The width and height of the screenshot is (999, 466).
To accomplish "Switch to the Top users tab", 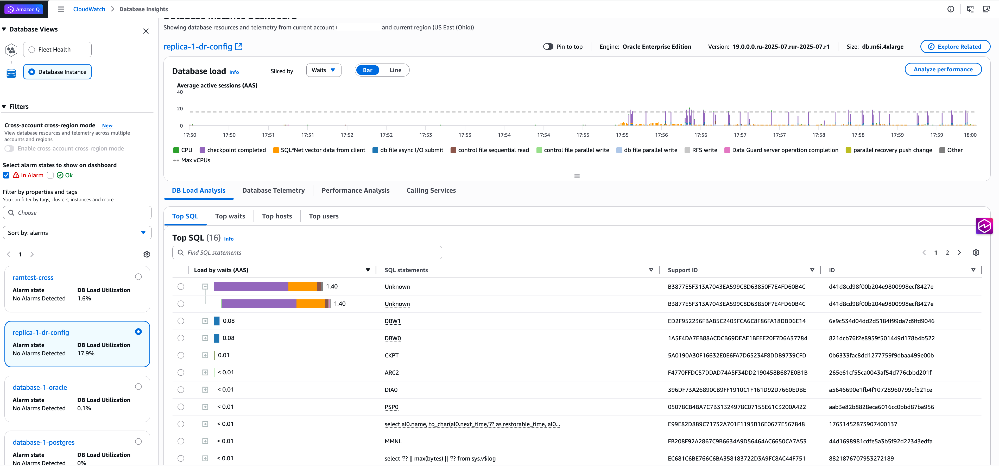I will tap(324, 216).
